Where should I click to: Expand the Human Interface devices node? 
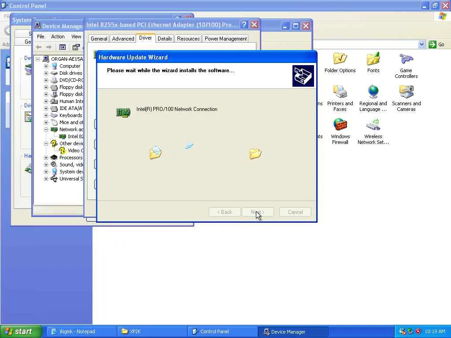(x=46, y=101)
